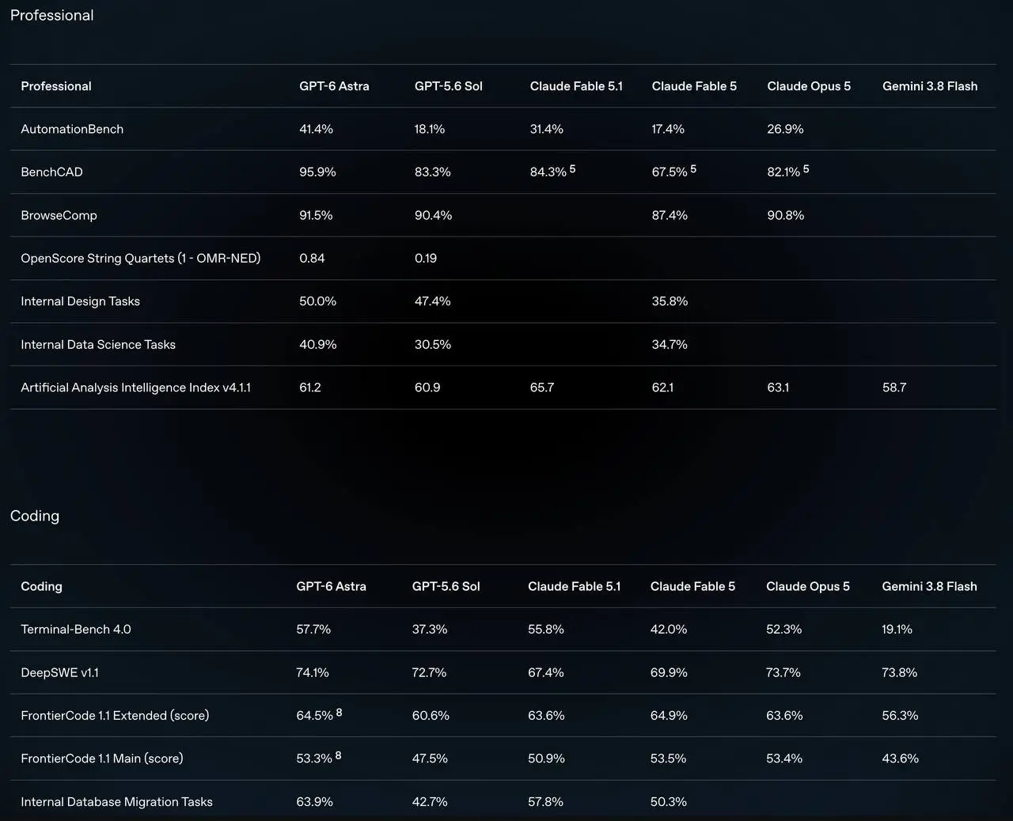Click the 57.7% Terminal-Bench value
1013x821 pixels.
[313, 630]
